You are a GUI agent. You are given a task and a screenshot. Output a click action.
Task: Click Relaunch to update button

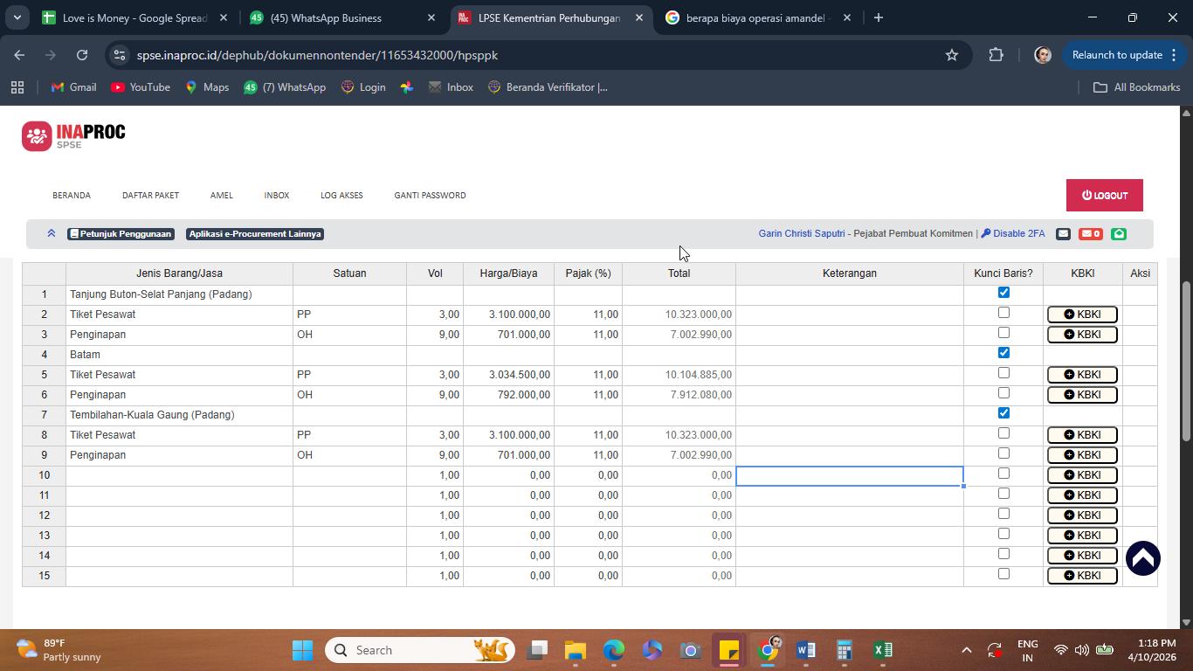coord(1117,55)
